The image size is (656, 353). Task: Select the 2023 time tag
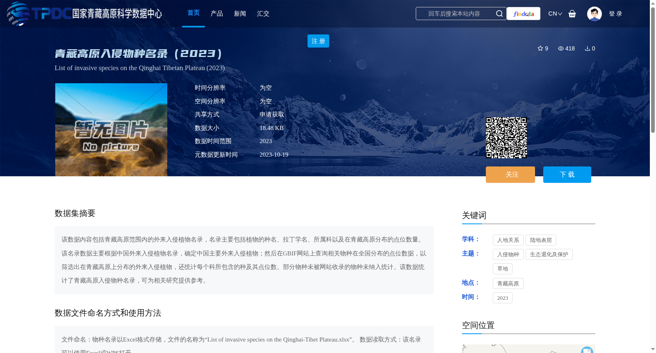503,298
